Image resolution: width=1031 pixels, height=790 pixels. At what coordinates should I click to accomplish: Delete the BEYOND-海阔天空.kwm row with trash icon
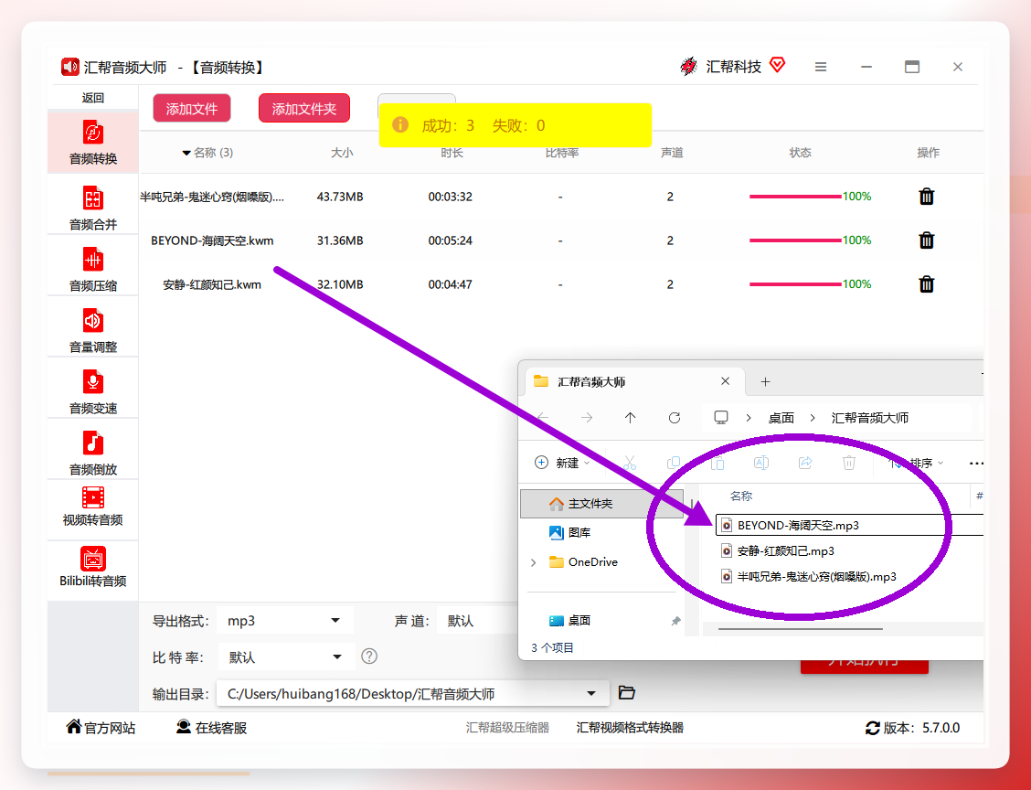point(926,240)
